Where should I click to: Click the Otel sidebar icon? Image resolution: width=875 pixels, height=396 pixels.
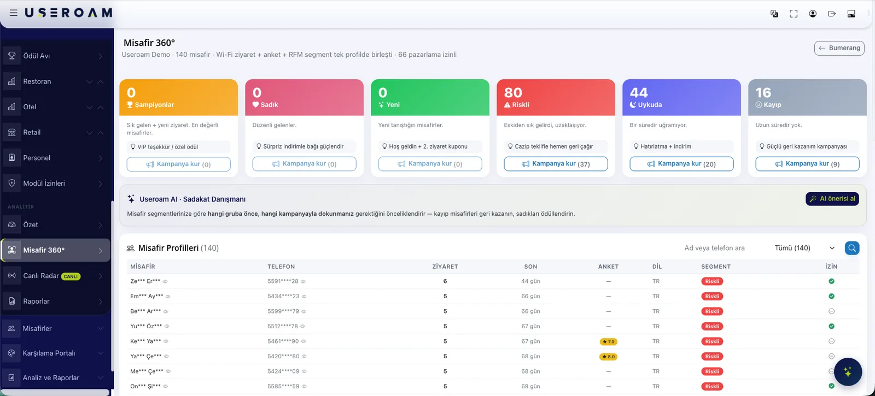coord(11,107)
